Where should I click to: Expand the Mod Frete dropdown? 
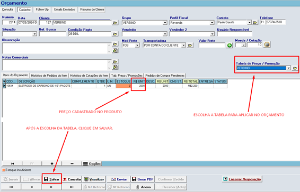137,45
